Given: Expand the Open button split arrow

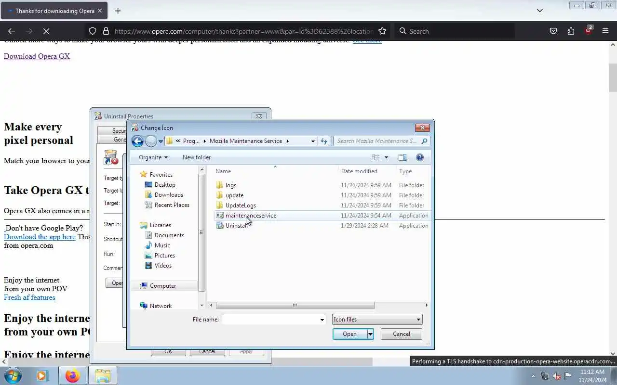Looking at the screenshot, I should (370, 334).
